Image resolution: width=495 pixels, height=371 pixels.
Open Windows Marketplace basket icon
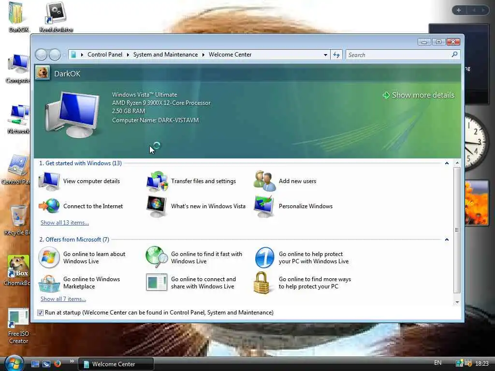(x=49, y=283)
